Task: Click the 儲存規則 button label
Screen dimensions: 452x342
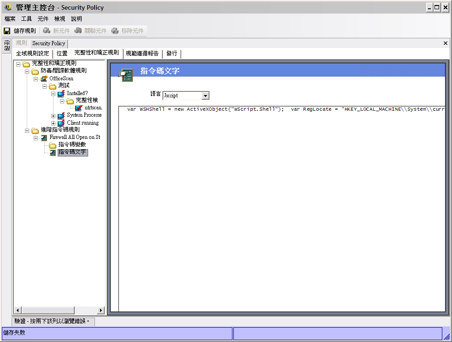Action: click(x=25, y=30)
